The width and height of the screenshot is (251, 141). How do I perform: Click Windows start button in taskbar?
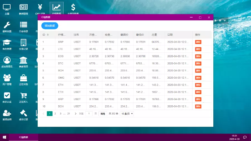click(x=4, y=137)
